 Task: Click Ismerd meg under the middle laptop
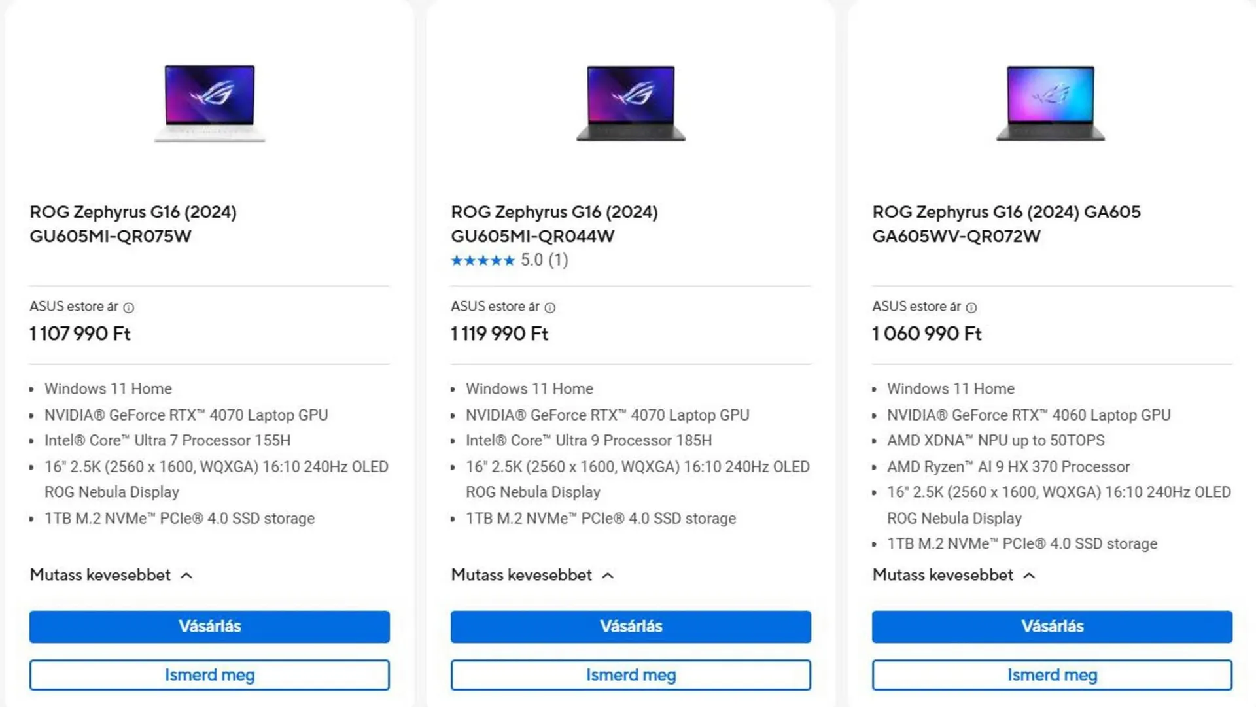[x=631, y=675]
